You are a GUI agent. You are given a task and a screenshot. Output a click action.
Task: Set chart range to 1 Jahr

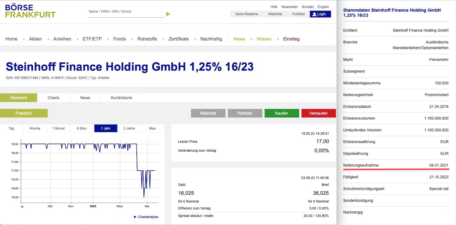106,128
